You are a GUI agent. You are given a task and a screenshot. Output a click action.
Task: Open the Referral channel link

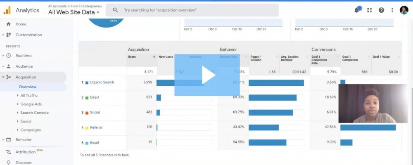tap(96, 127)
